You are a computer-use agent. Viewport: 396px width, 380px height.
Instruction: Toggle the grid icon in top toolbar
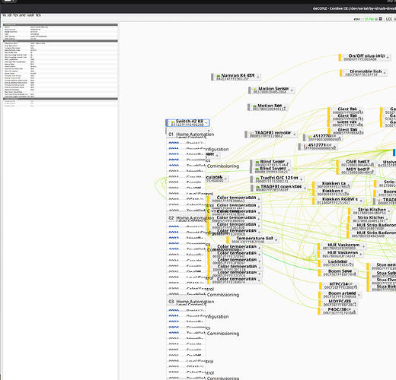[381, 19]
